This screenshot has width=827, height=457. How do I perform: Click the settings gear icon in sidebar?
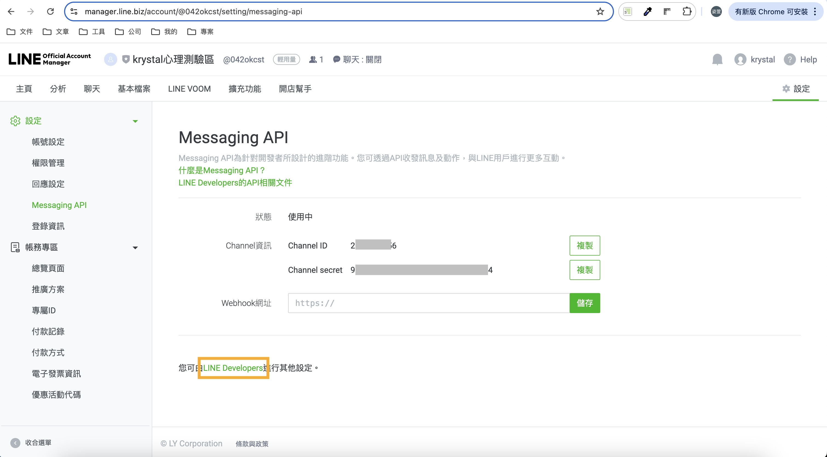15,121
